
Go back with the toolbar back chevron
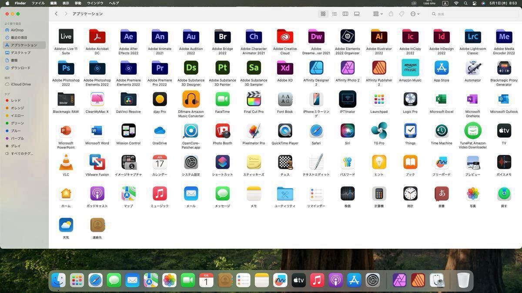pyautogui.click(x=56, y=14)
